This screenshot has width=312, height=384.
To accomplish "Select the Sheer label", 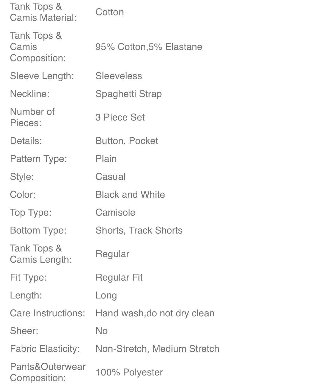I will tap(24, 331).
